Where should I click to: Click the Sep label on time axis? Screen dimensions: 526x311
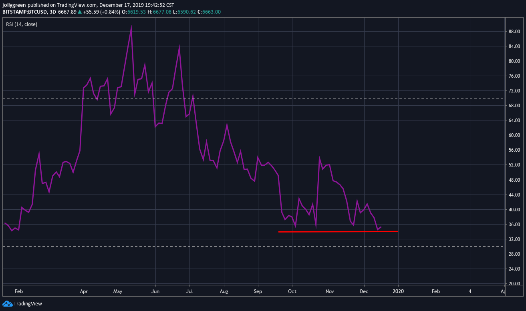point(258,291)
